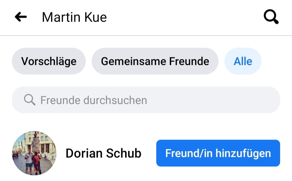Switch to the Gemeinsame Freunde tab

pos(155,61)
